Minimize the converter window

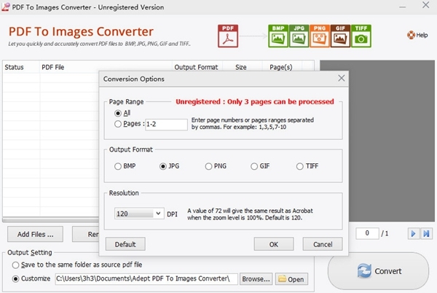pyautogui.click(x=402, y=7)
